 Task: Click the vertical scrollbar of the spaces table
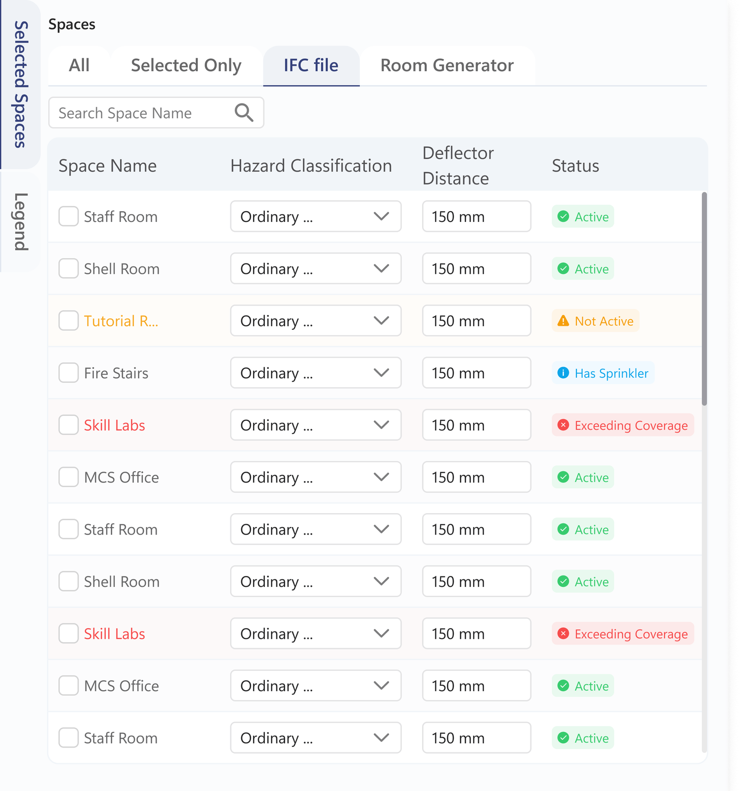704,299
